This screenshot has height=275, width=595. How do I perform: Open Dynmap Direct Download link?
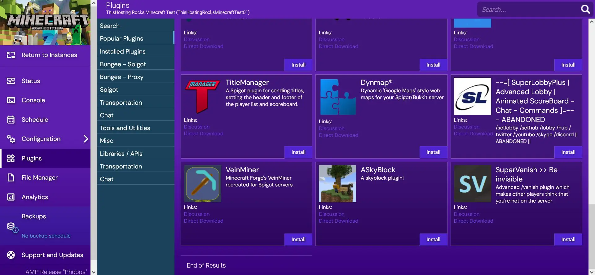pos(338,135)
